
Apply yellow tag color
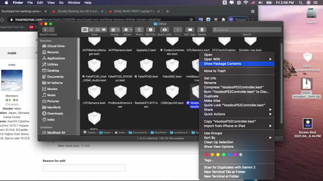(x=218, y=155)
